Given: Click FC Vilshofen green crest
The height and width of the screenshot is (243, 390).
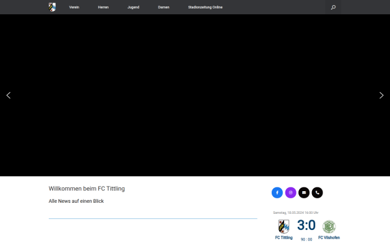Looking at the screenshot, I should [329, 226].
